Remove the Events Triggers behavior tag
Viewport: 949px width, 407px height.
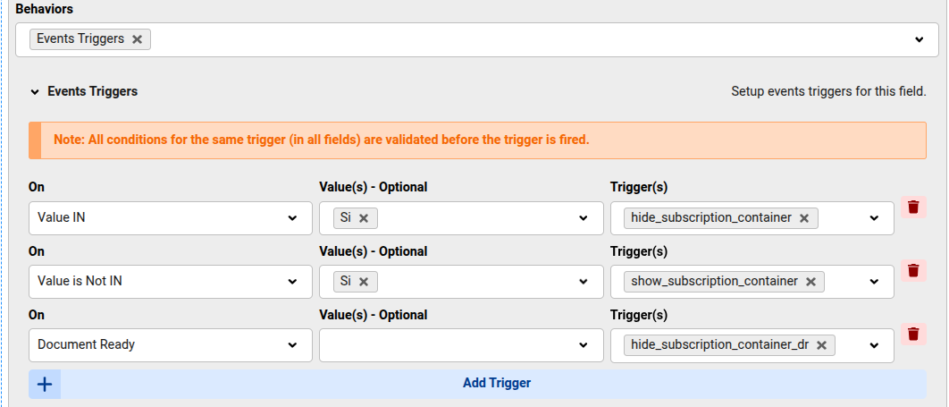tap(137, 39)
